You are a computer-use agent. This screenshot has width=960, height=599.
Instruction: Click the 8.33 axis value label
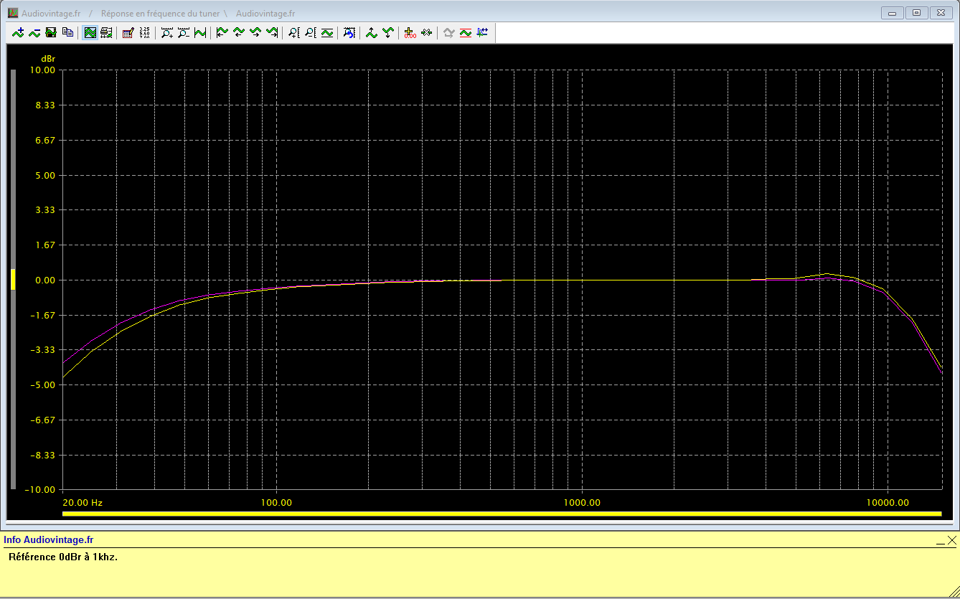click(44, 105)
